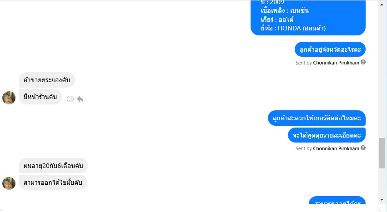Select the "สามารออกได้ใช่มั้ยคับ" message bubble
The width and height of the screenshot is (387, 212).
53,182
